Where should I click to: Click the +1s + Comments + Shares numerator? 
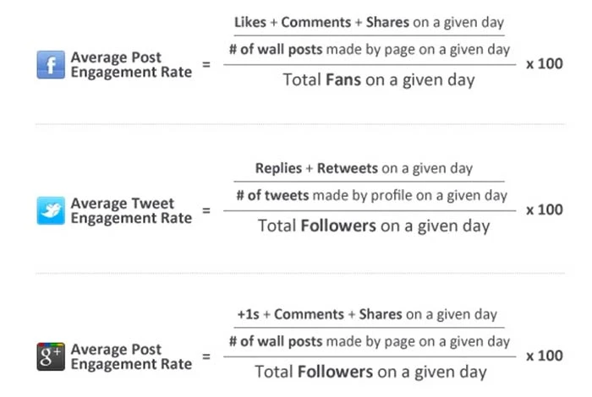click(x=367, y=314)
